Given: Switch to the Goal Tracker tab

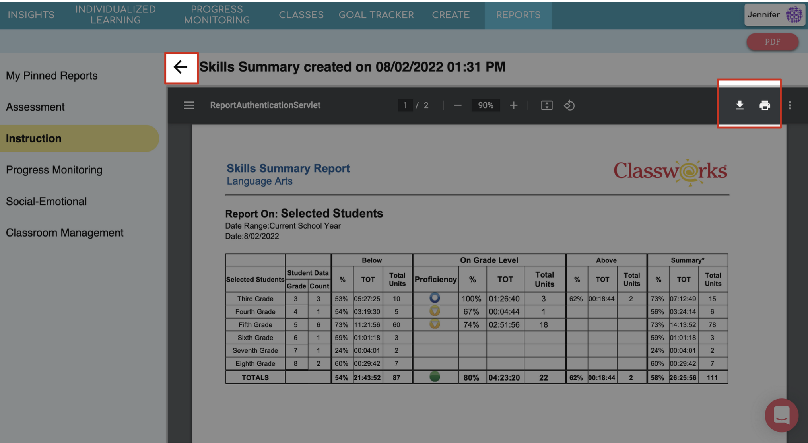Looking at the screenshot, I should coord(376,15).
